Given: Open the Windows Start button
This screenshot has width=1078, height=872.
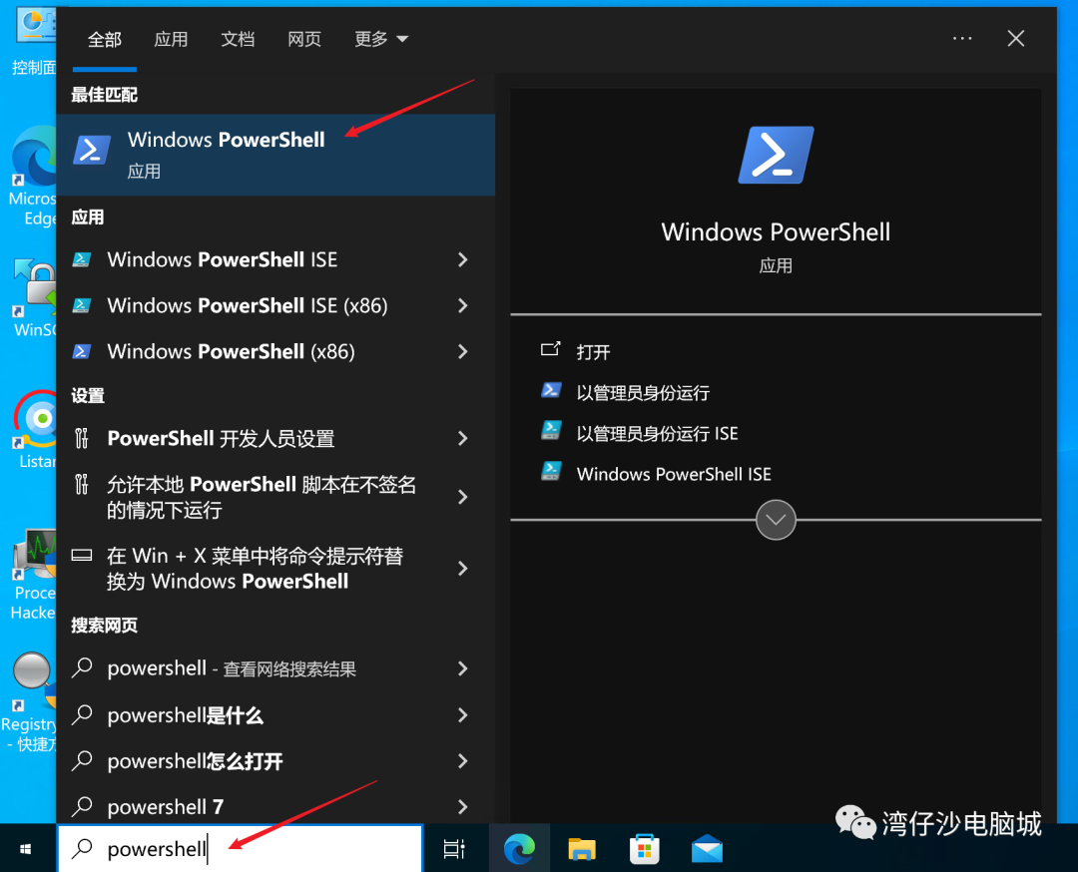Looking at the screenshot, I should [26, 849].
